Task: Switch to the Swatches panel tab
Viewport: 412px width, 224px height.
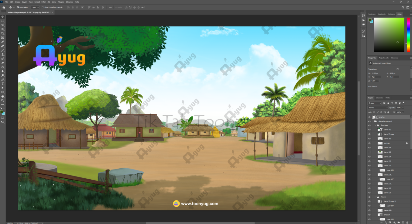Action: click(x=372, y=14)
